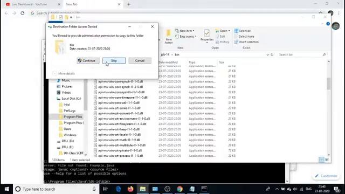Image resolution: width=345 pixels, height=194 pixels.
Task: Click Chrome back arrow
Action: tap(6, 13)
